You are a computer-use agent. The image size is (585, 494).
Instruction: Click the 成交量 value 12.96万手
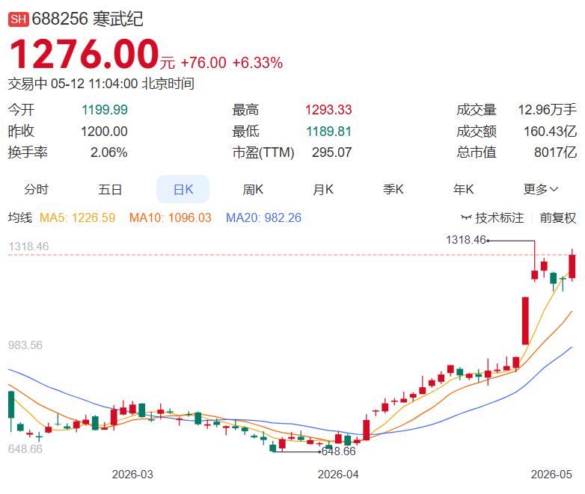point(547,110)
